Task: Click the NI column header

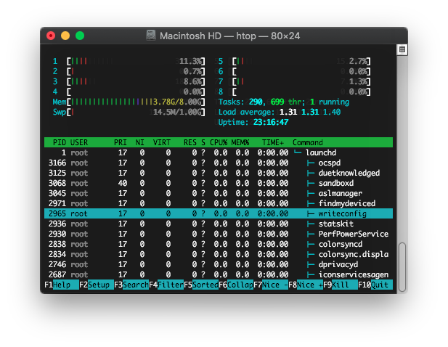Action: [139, 142]
